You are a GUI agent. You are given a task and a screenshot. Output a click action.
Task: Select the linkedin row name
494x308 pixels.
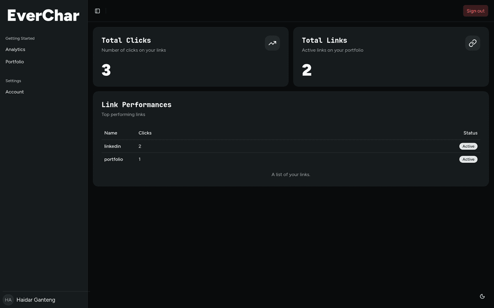click(113, 146)
